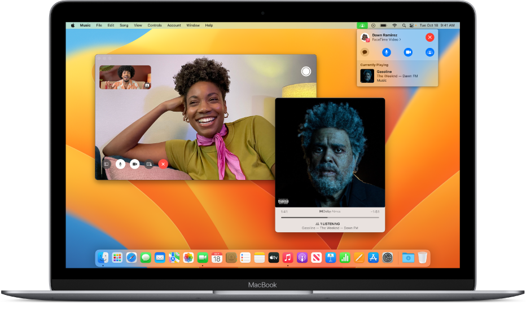
Task: Open App Store from the Dock
Action: point(373,258)
